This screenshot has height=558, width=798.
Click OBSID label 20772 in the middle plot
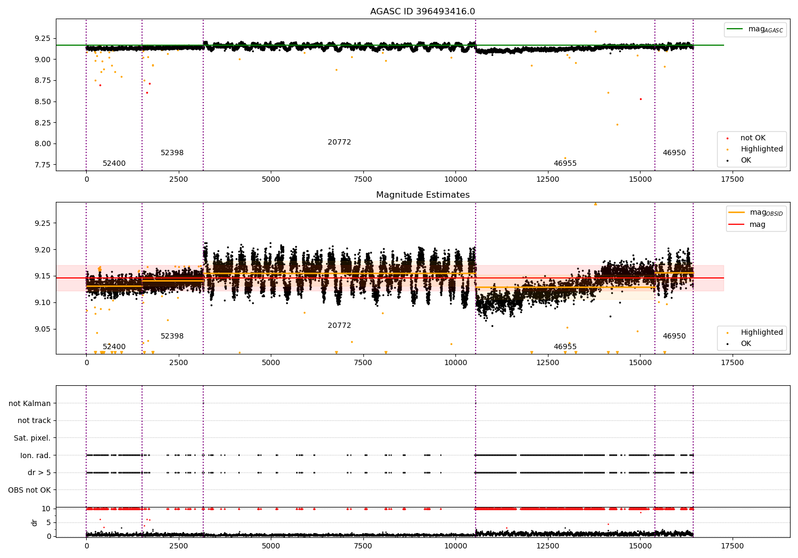[339, 326]
